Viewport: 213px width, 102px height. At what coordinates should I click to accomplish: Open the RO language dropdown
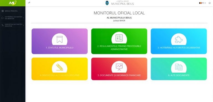[202, 3]
